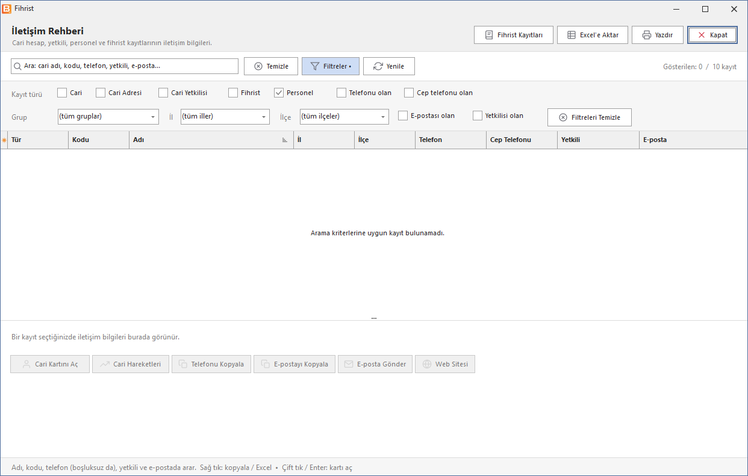Close the window with Kapat

(712, 35)
